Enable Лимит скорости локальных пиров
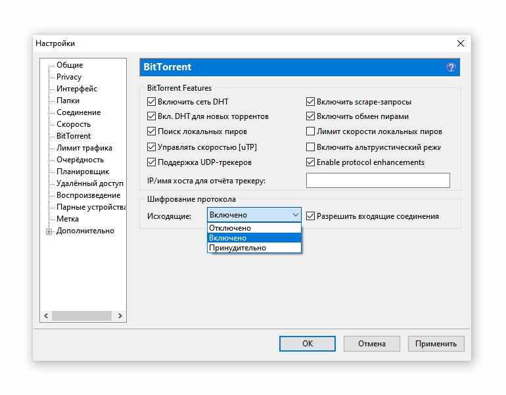 pyautogui.click(x=310, y=131)
